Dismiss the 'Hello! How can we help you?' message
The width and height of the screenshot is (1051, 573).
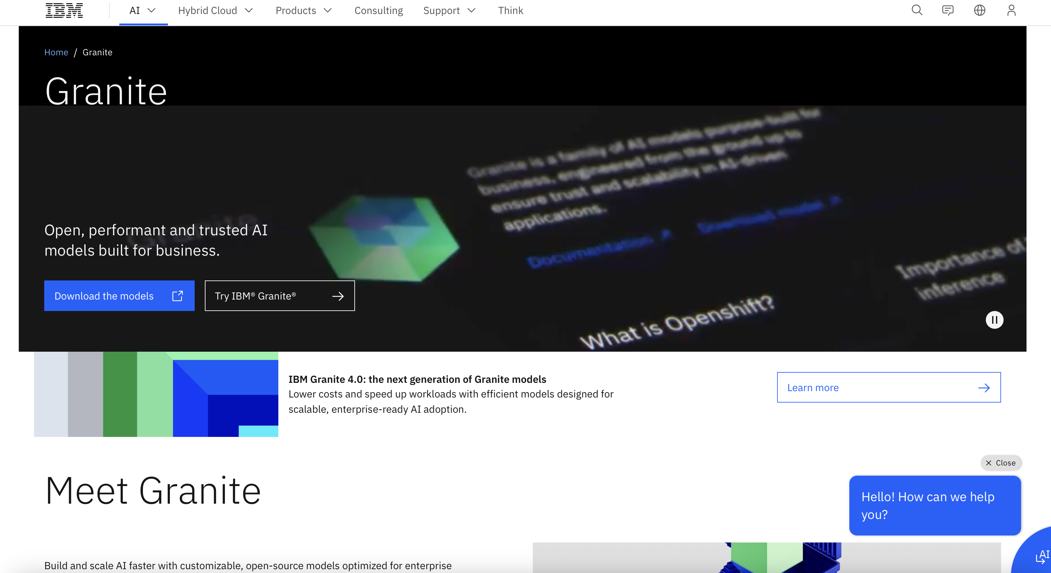(x=1001, y=463)
